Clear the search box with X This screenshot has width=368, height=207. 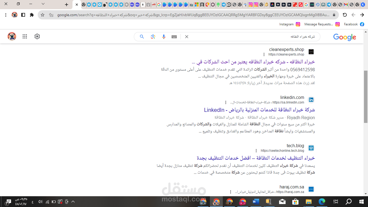[x=186, y=37]
